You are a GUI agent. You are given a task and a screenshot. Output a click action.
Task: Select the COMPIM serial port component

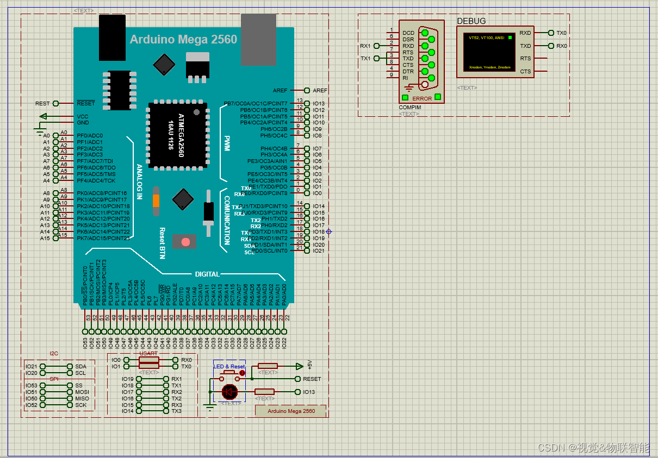pos(421,60)
